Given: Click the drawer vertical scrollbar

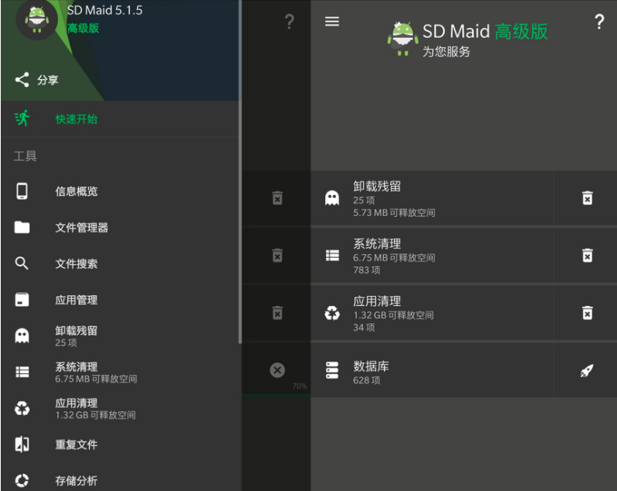Looking at the screenshot, I should click(240, 172).
